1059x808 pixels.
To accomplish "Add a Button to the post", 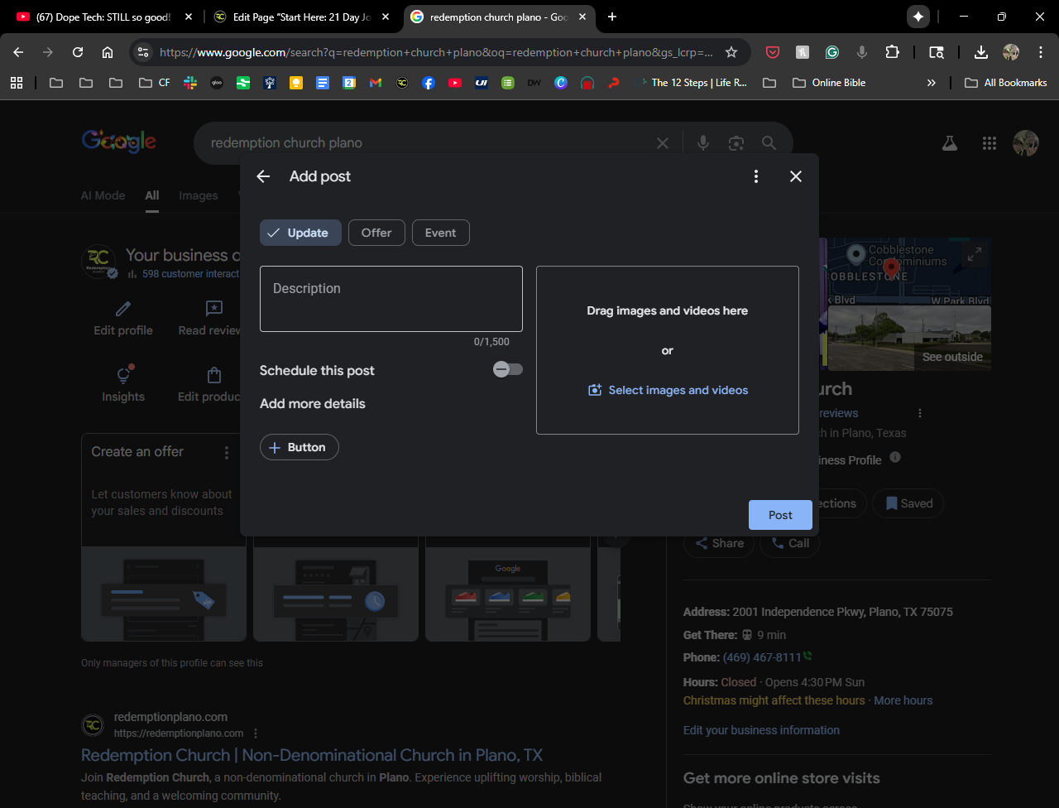I will (x=299, y=447).
